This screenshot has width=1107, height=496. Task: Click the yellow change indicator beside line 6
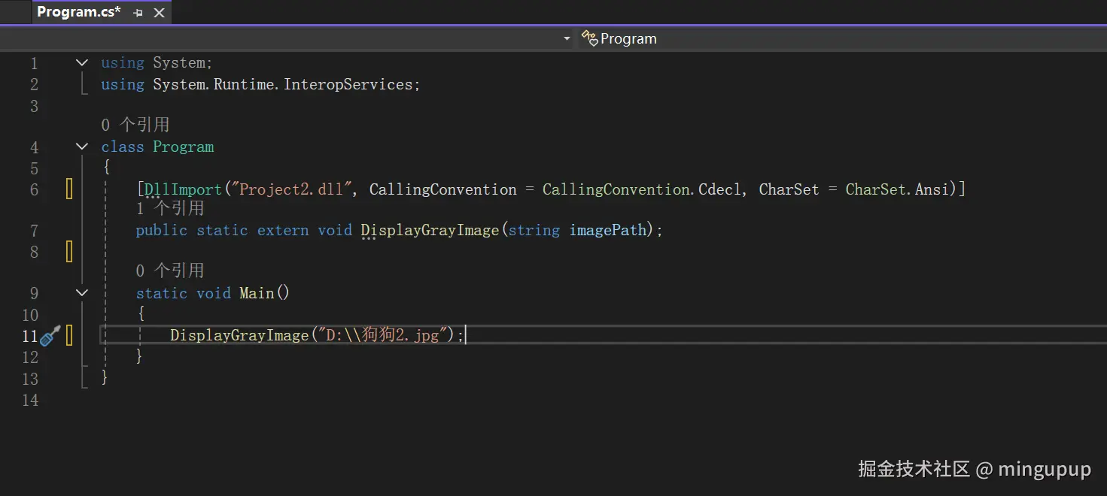click(68, 189)
